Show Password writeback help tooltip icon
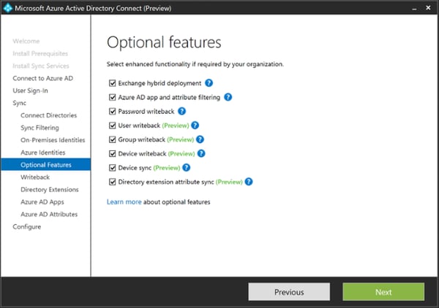 coord(181,112)
